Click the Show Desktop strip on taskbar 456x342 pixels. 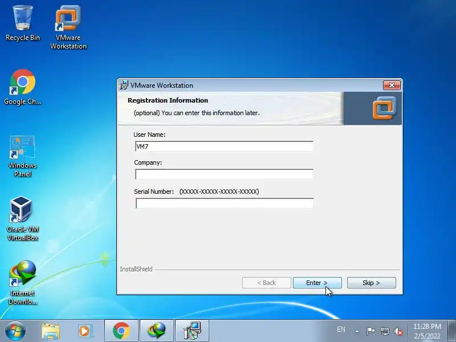(452, 331)
